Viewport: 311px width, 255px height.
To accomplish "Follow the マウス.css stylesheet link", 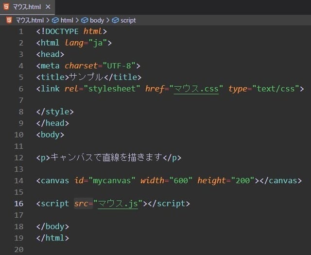I will click(196, 89).
